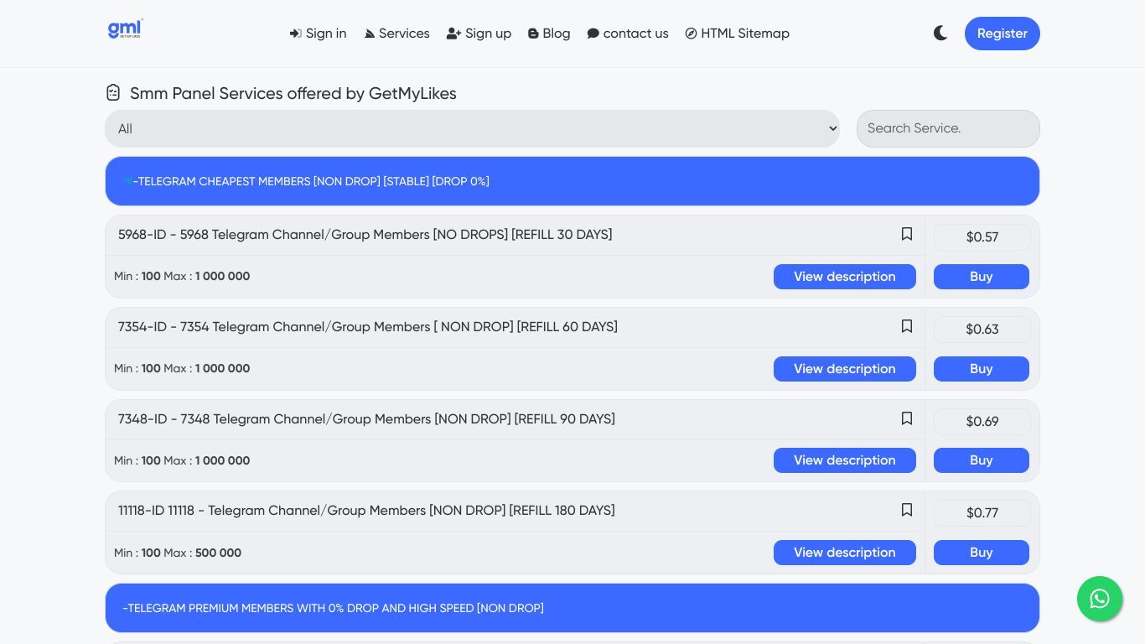Toggle dark mode with moon icon
The image size is (1145, 644).
[940, 34]
